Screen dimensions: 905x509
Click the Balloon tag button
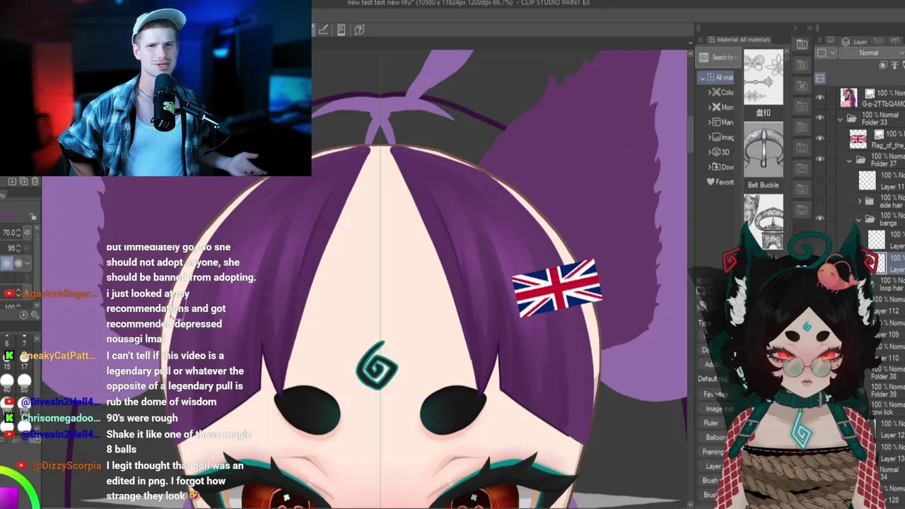pyautogui.click(x=715, y=438)
